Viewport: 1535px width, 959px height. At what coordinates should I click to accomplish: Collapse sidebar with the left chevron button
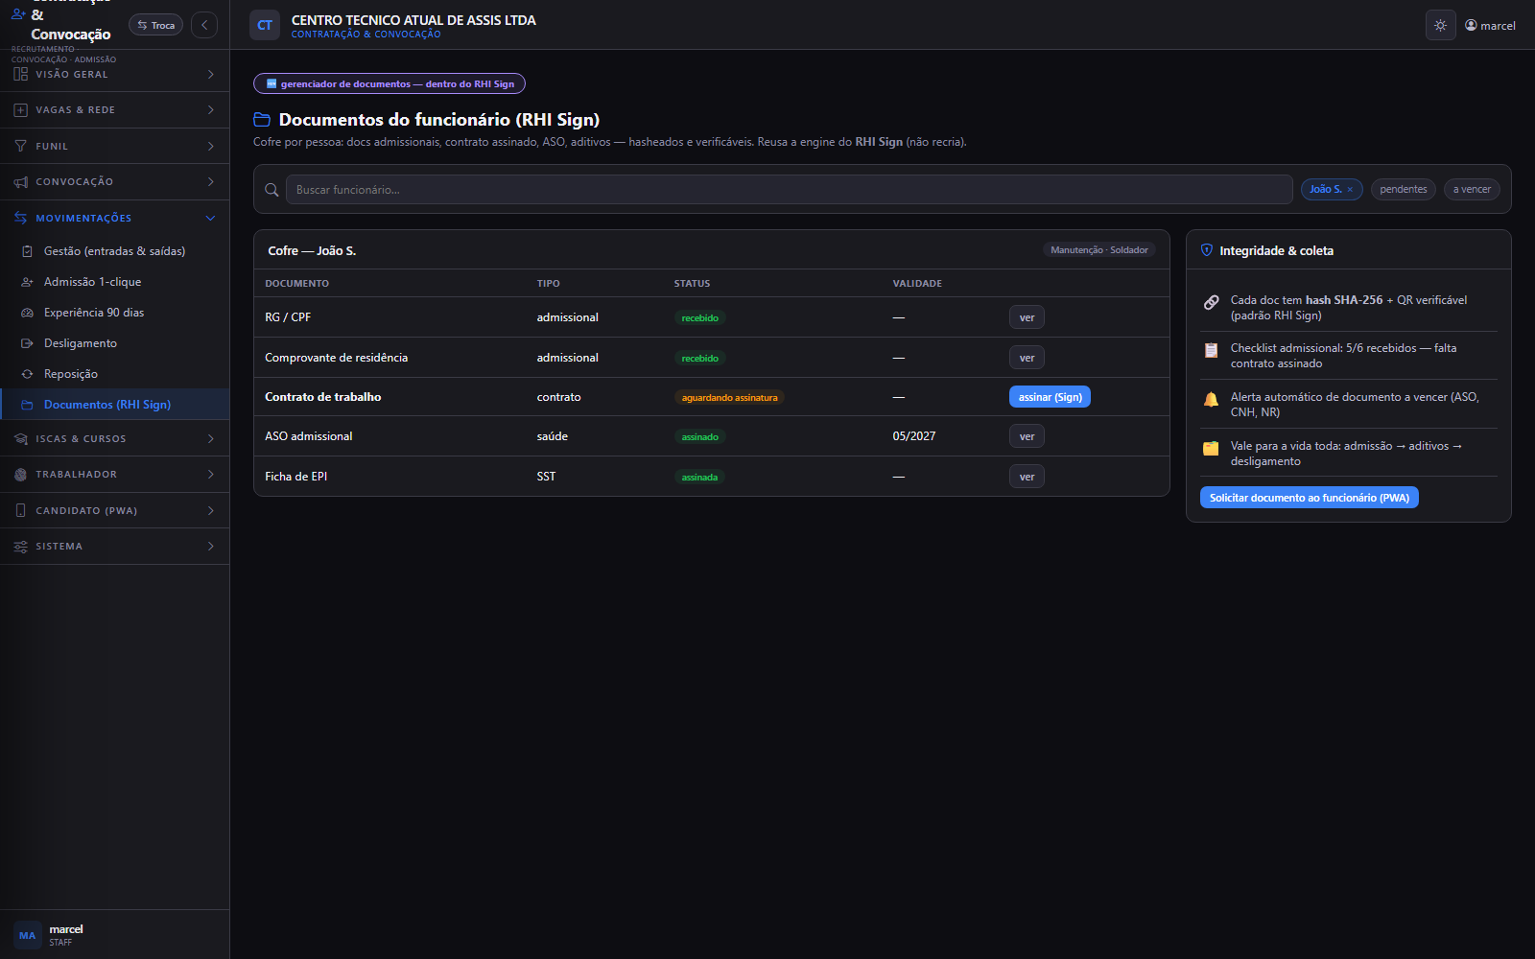point(204,25)
